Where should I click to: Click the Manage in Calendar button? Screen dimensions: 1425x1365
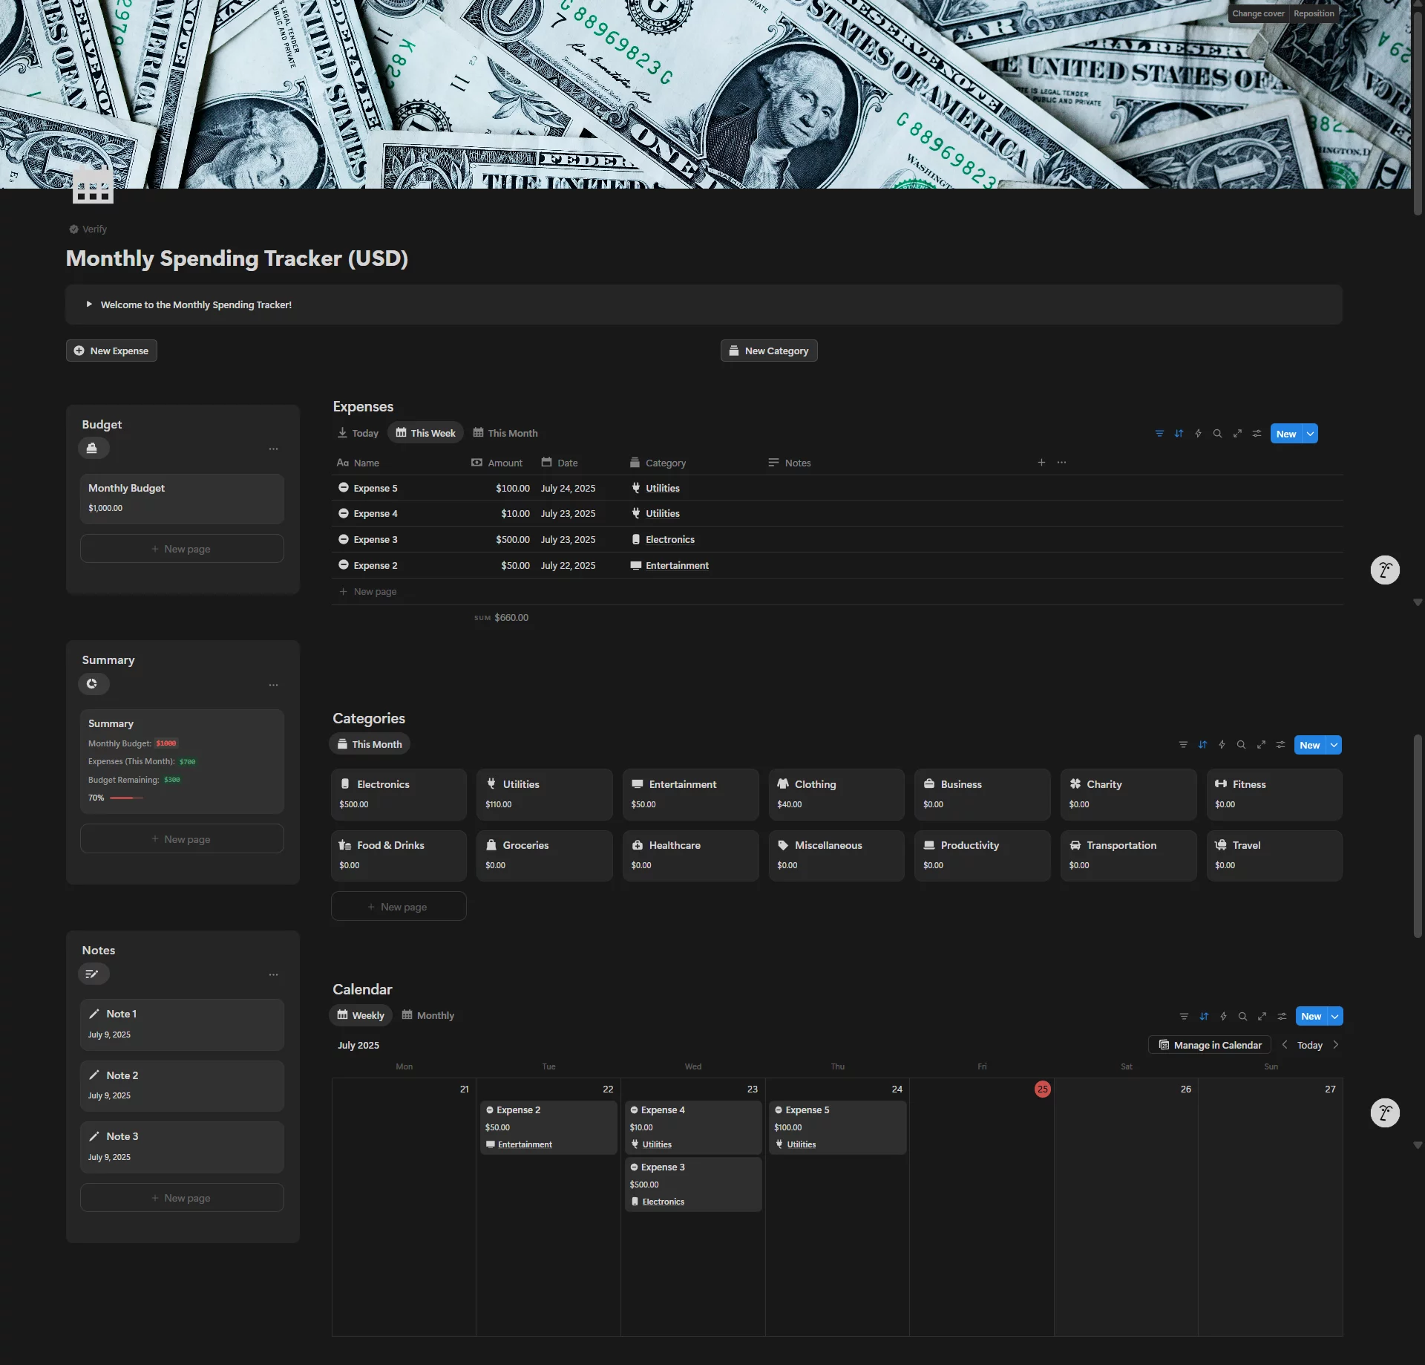tap(1210, 1045)
